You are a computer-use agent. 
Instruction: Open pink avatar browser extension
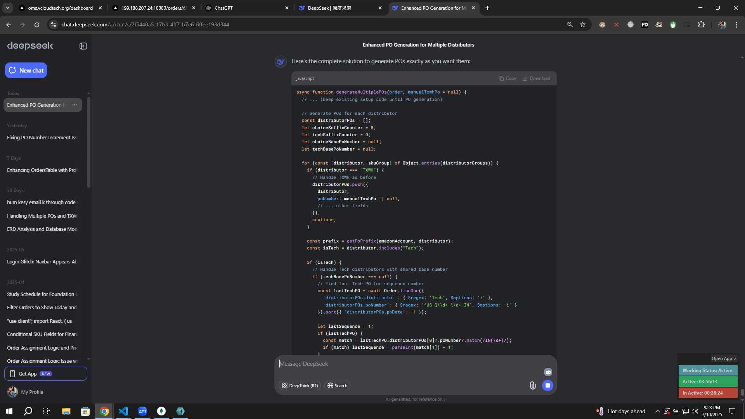click(x=602, y=24)
